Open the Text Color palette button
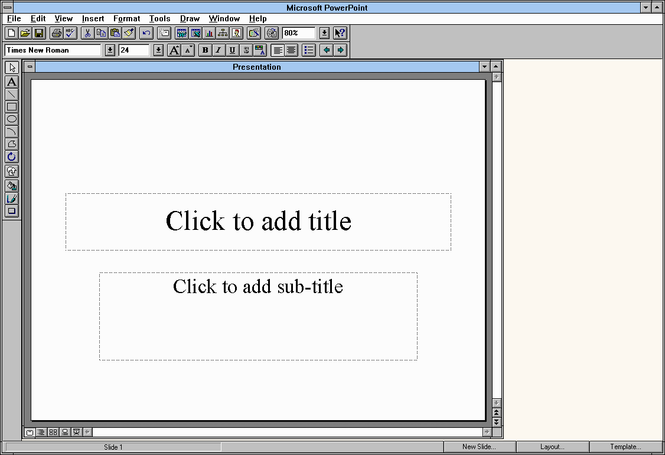Image resolution: width=665 pixels, height=455 pixels. [260, 50]
